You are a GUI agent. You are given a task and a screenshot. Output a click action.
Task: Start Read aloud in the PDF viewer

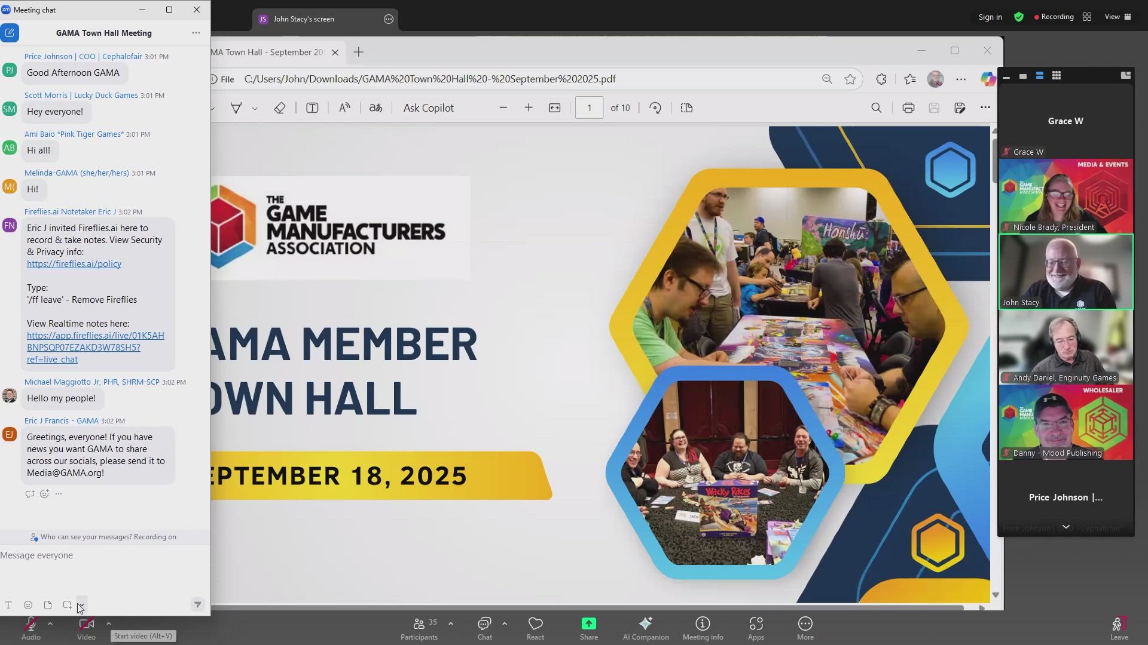pos(344,108)
